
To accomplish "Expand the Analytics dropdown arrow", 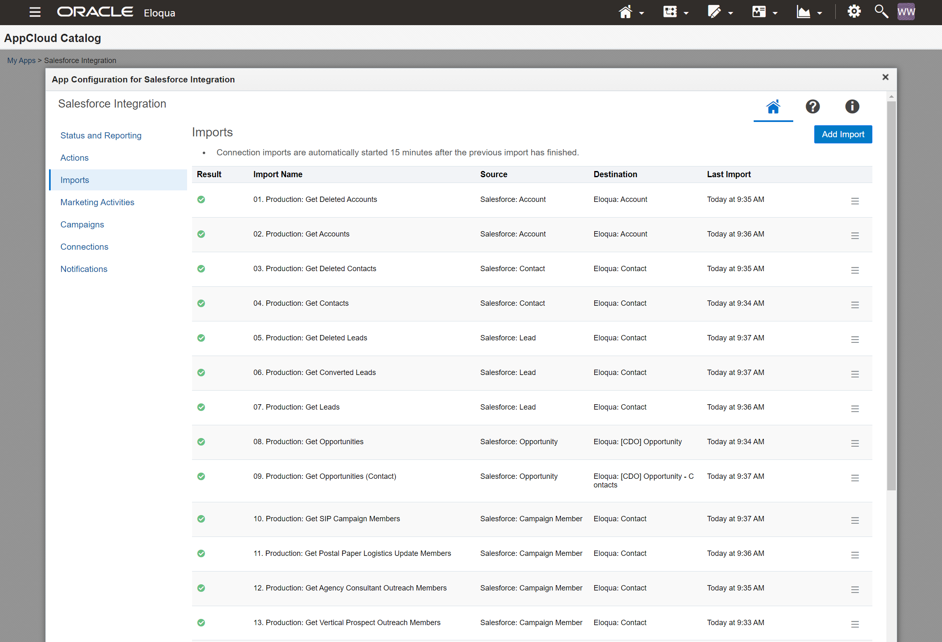I will click(x=820, y=13).
